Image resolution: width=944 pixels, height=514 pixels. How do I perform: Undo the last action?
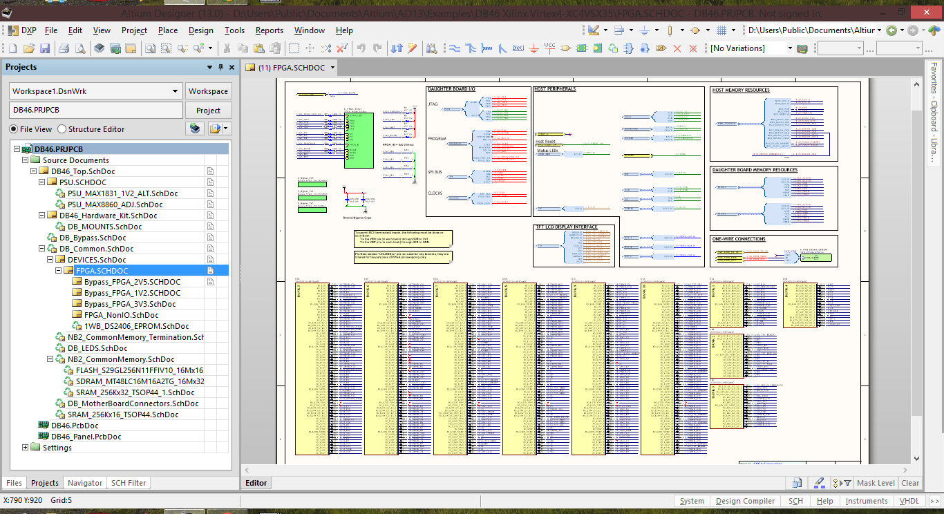(361, 48)
